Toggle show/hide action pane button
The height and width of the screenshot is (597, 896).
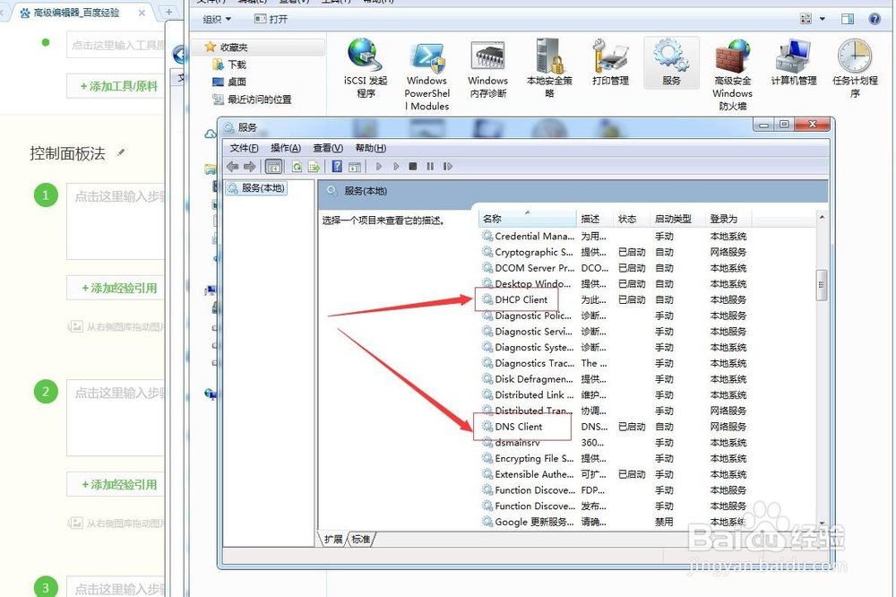(x=355, y=167)
